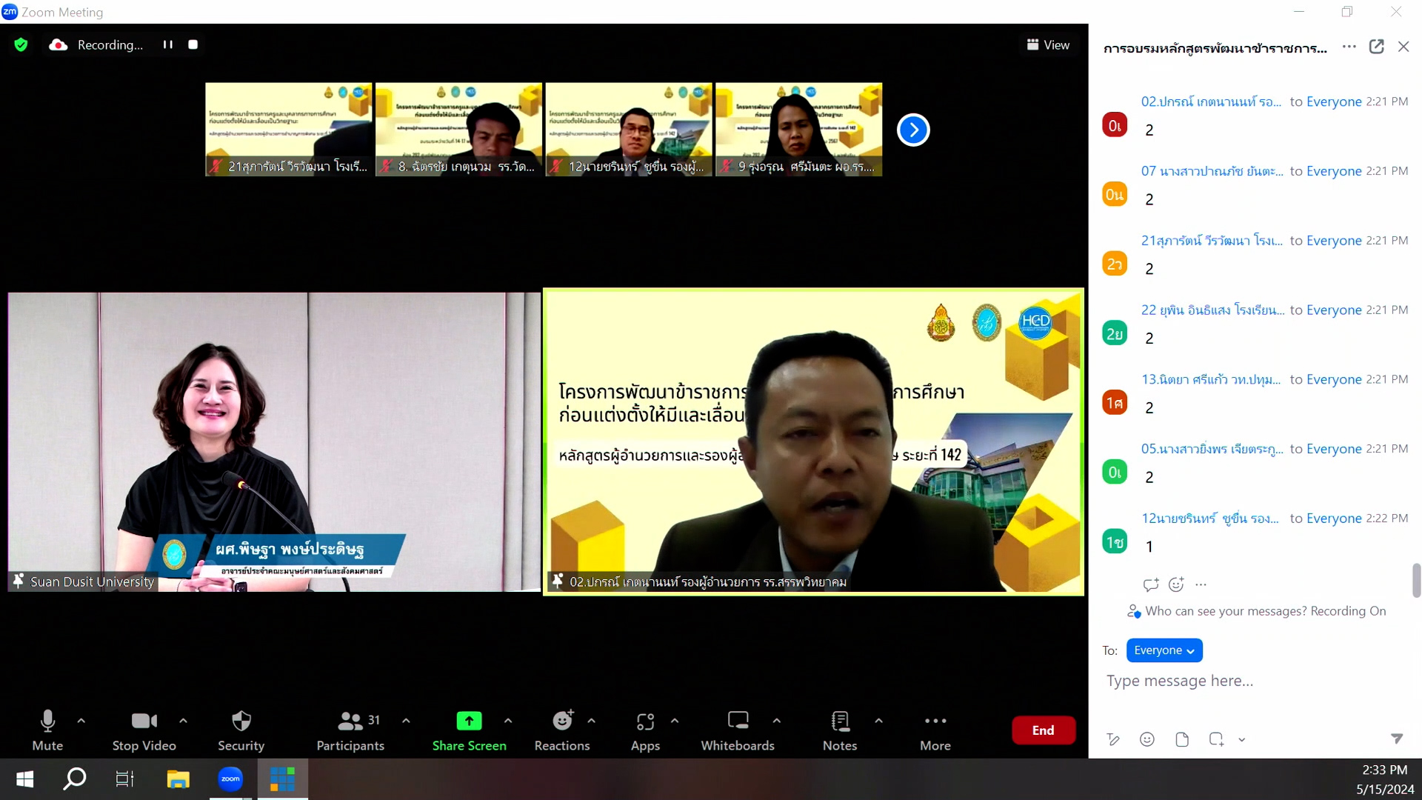The height and width of the screenshot is (800, 1422).
Task: Click the chat panel scrollbar
Action: point(1416,580)
